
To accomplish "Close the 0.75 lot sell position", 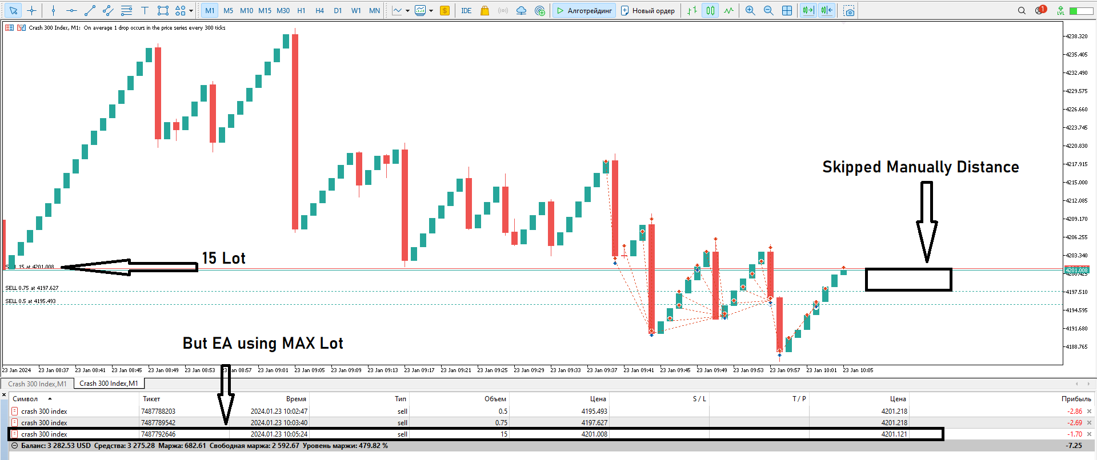I will (x=1089, y=423).
